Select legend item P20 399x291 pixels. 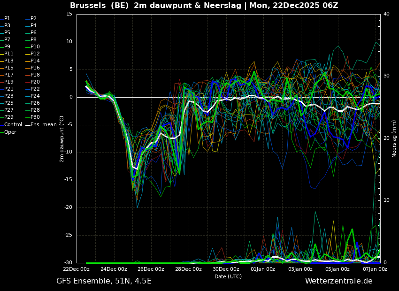pos(33,82)
